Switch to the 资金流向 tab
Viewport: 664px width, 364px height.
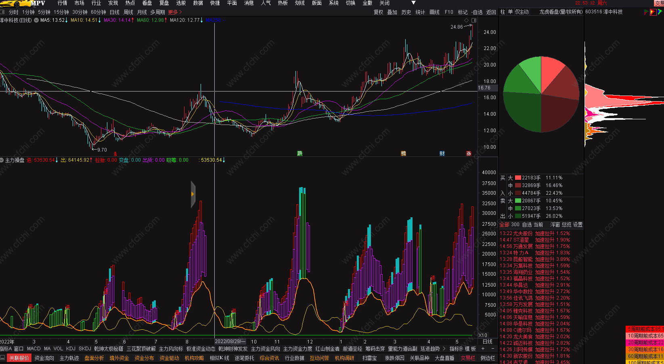click(44, 358)
